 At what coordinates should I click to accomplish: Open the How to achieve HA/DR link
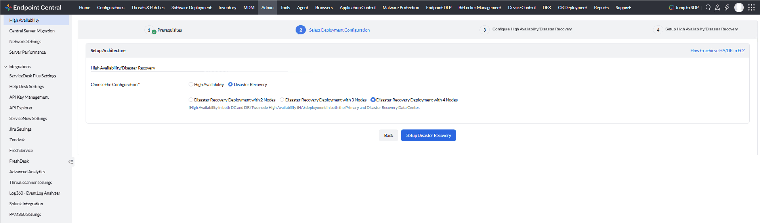pyautogui.click(x=717, y=51)
